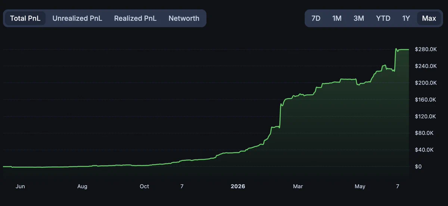This screenshot has width=448, height=206.
Task: Click the $200.0K axis label
Action: click(x=426, y=83)
